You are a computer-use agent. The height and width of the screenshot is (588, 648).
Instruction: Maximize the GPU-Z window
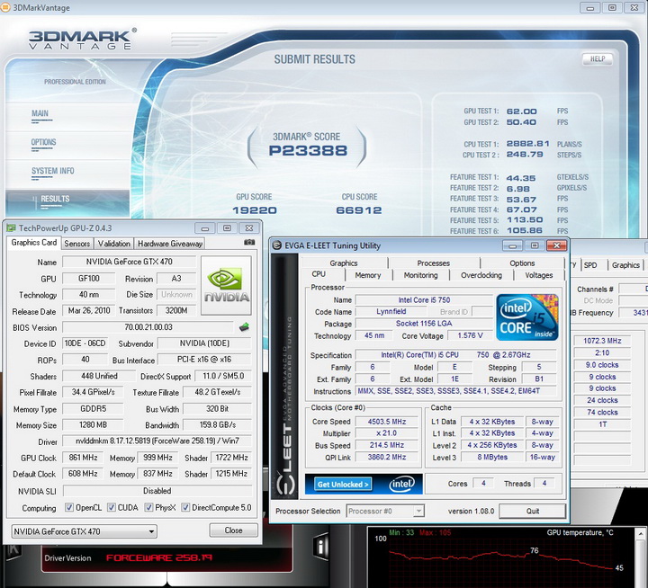click(x=227, y=228)
